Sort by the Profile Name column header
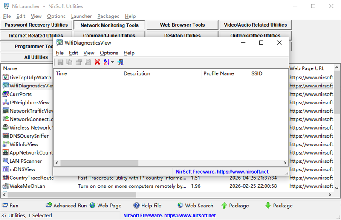This screenshot has height=220, width=341. click(225, 73)
